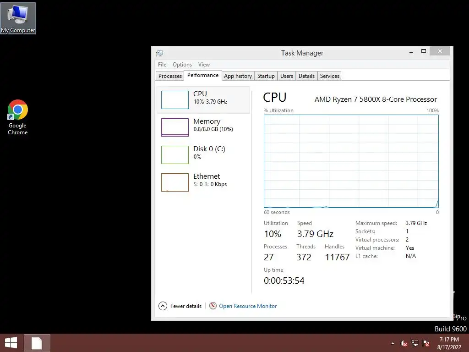Screen dimensions: 469x352
Task: Collapse with the Fewer details arrow
Action: tap(163, 306)
